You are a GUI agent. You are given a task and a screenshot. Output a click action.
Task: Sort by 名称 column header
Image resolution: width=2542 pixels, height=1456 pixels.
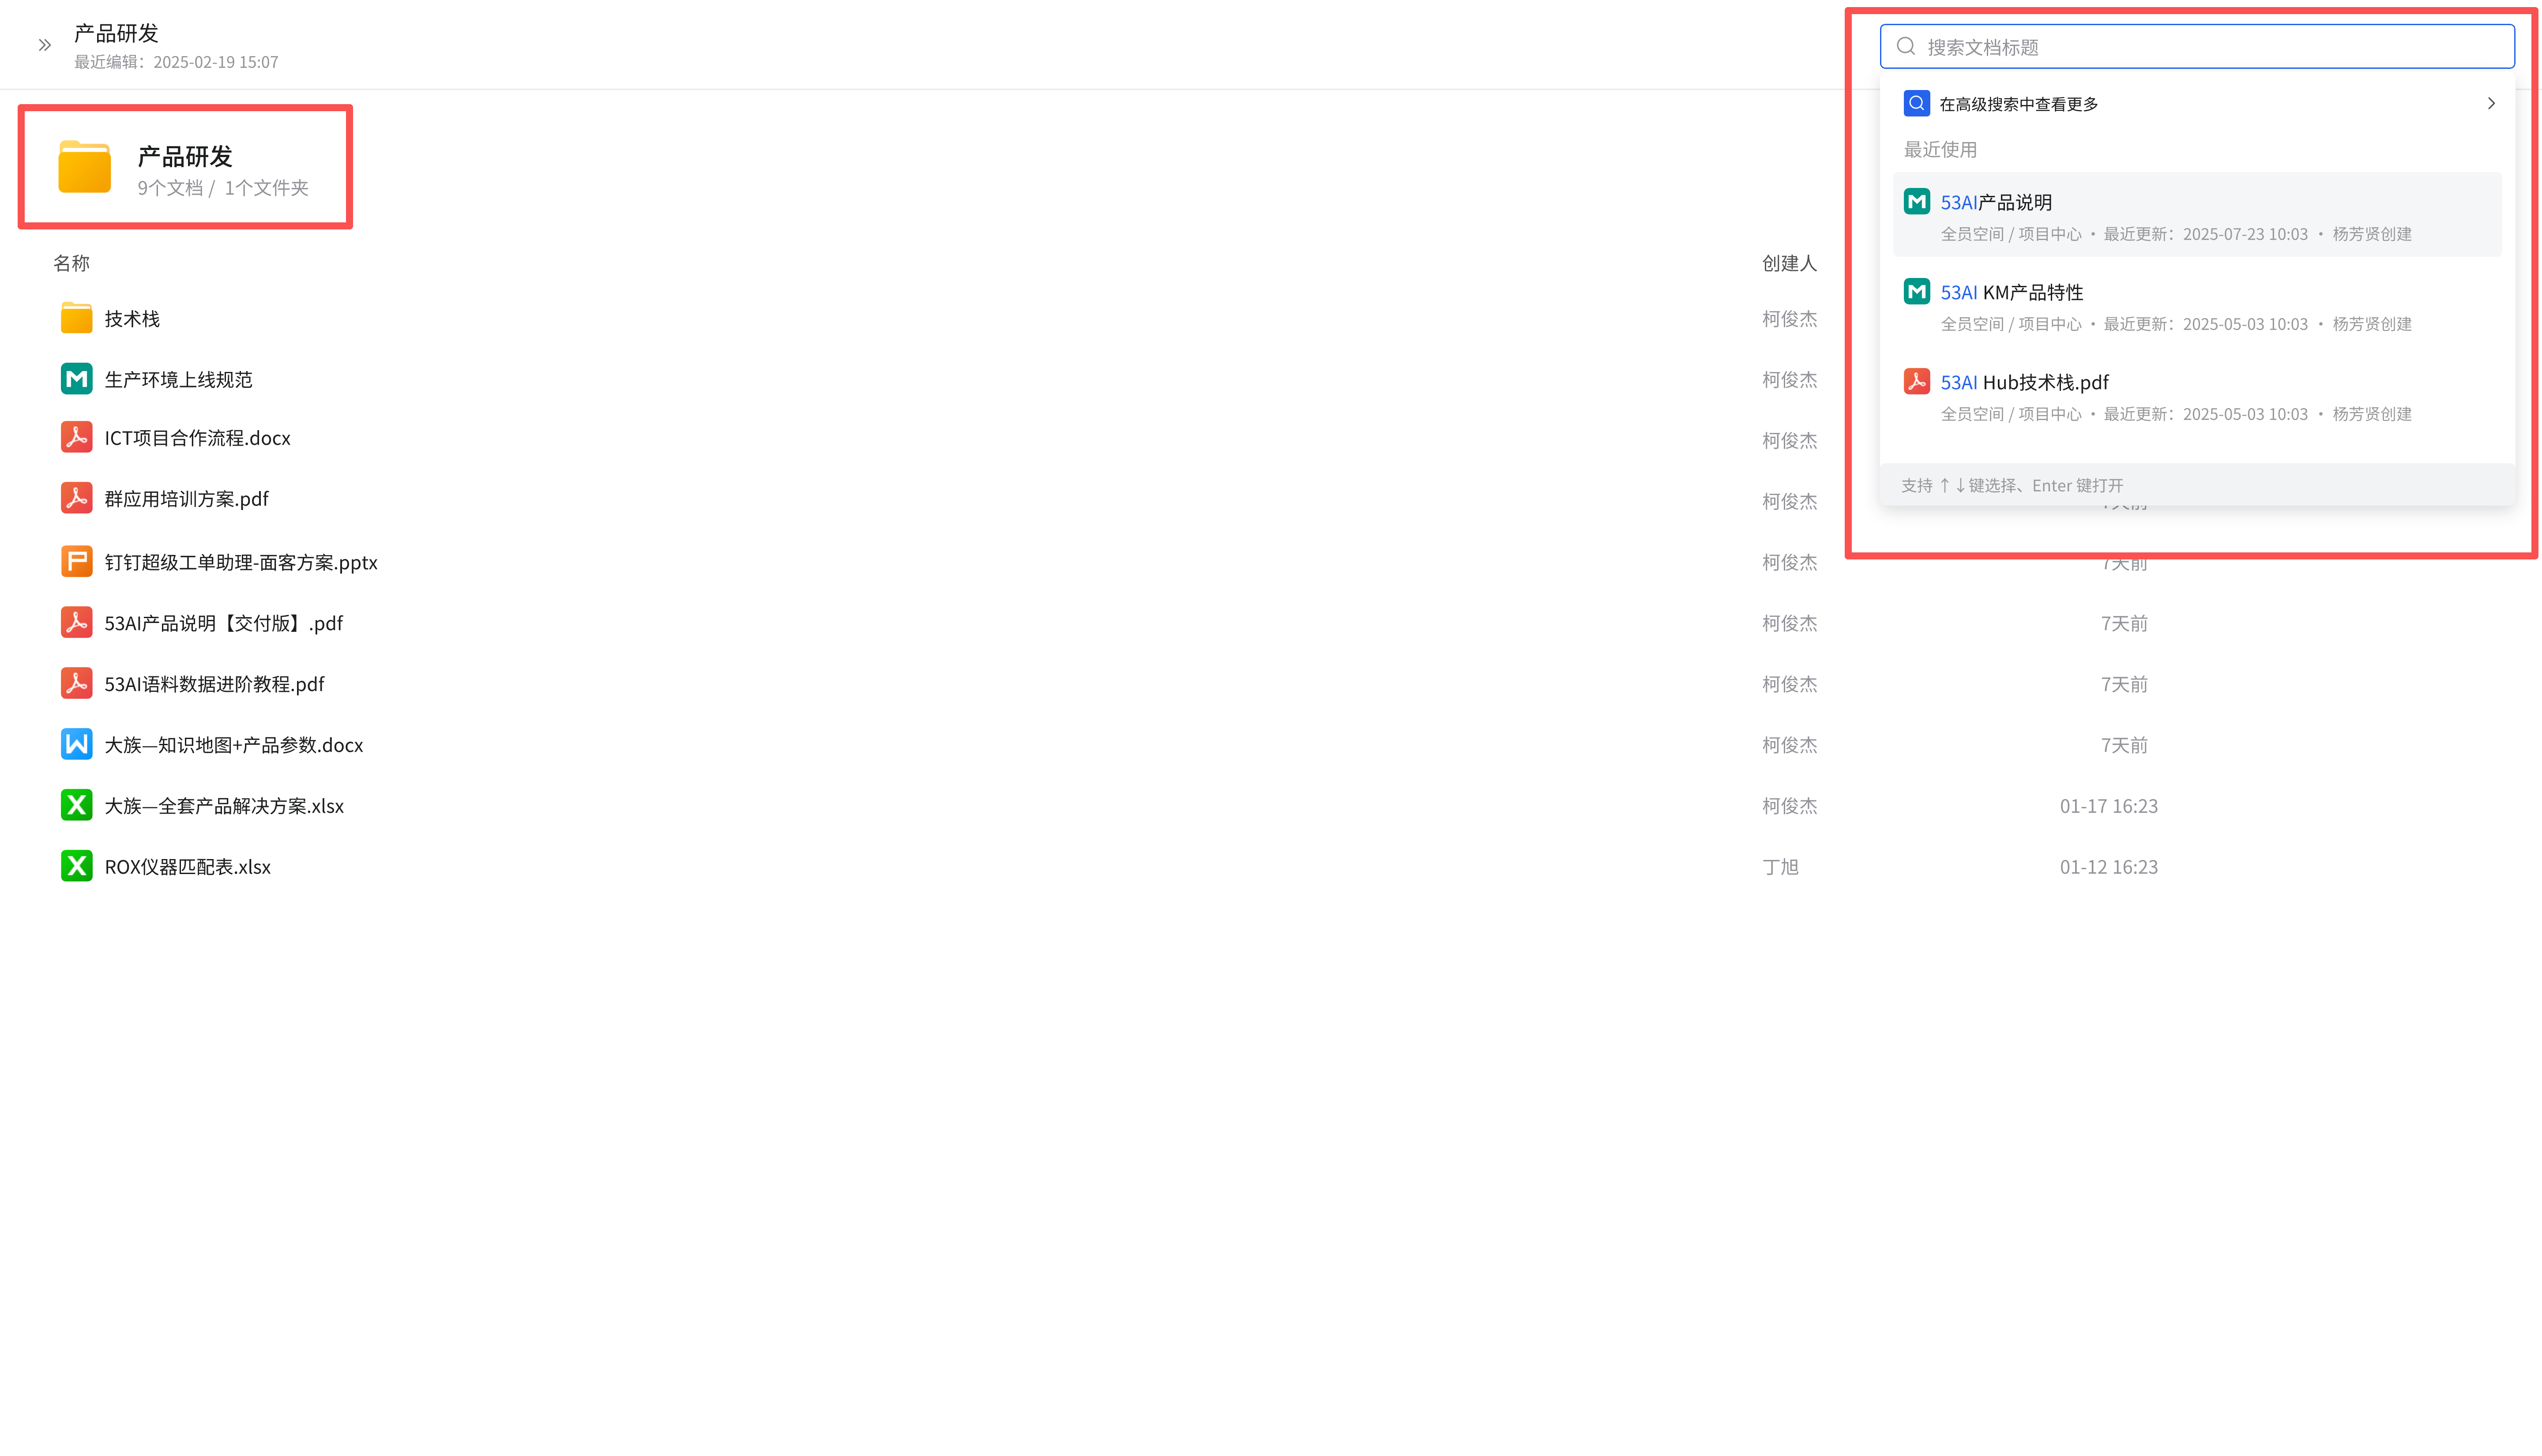point(71,263)
